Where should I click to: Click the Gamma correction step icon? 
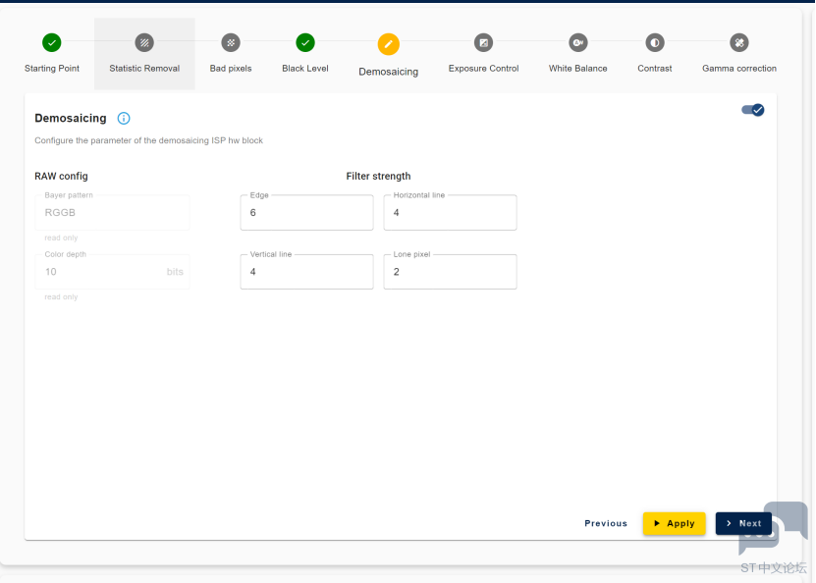[739, 42]
